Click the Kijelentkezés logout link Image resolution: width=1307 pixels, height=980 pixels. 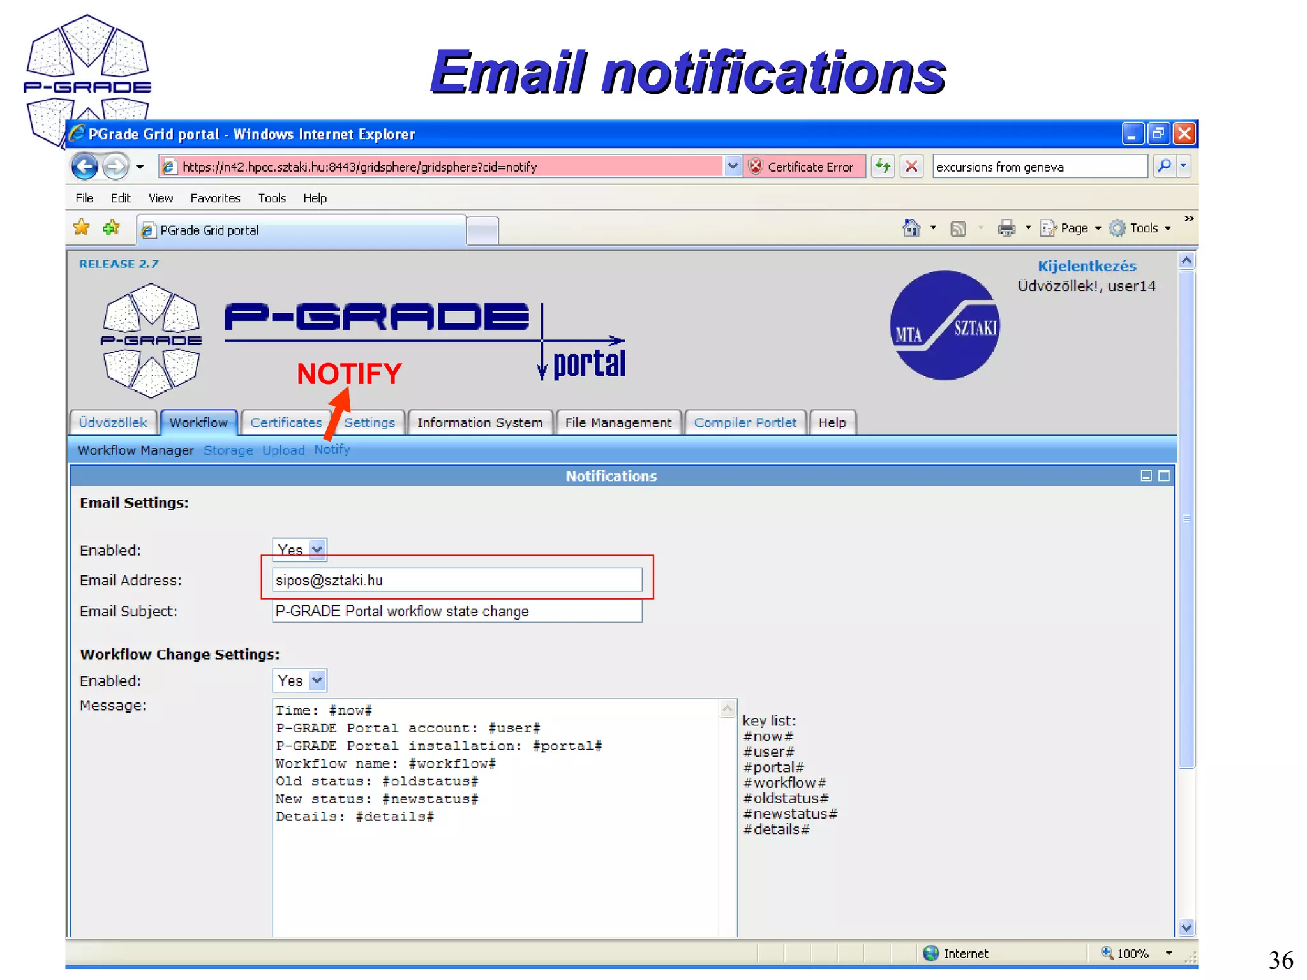[x=1087, y=266]
